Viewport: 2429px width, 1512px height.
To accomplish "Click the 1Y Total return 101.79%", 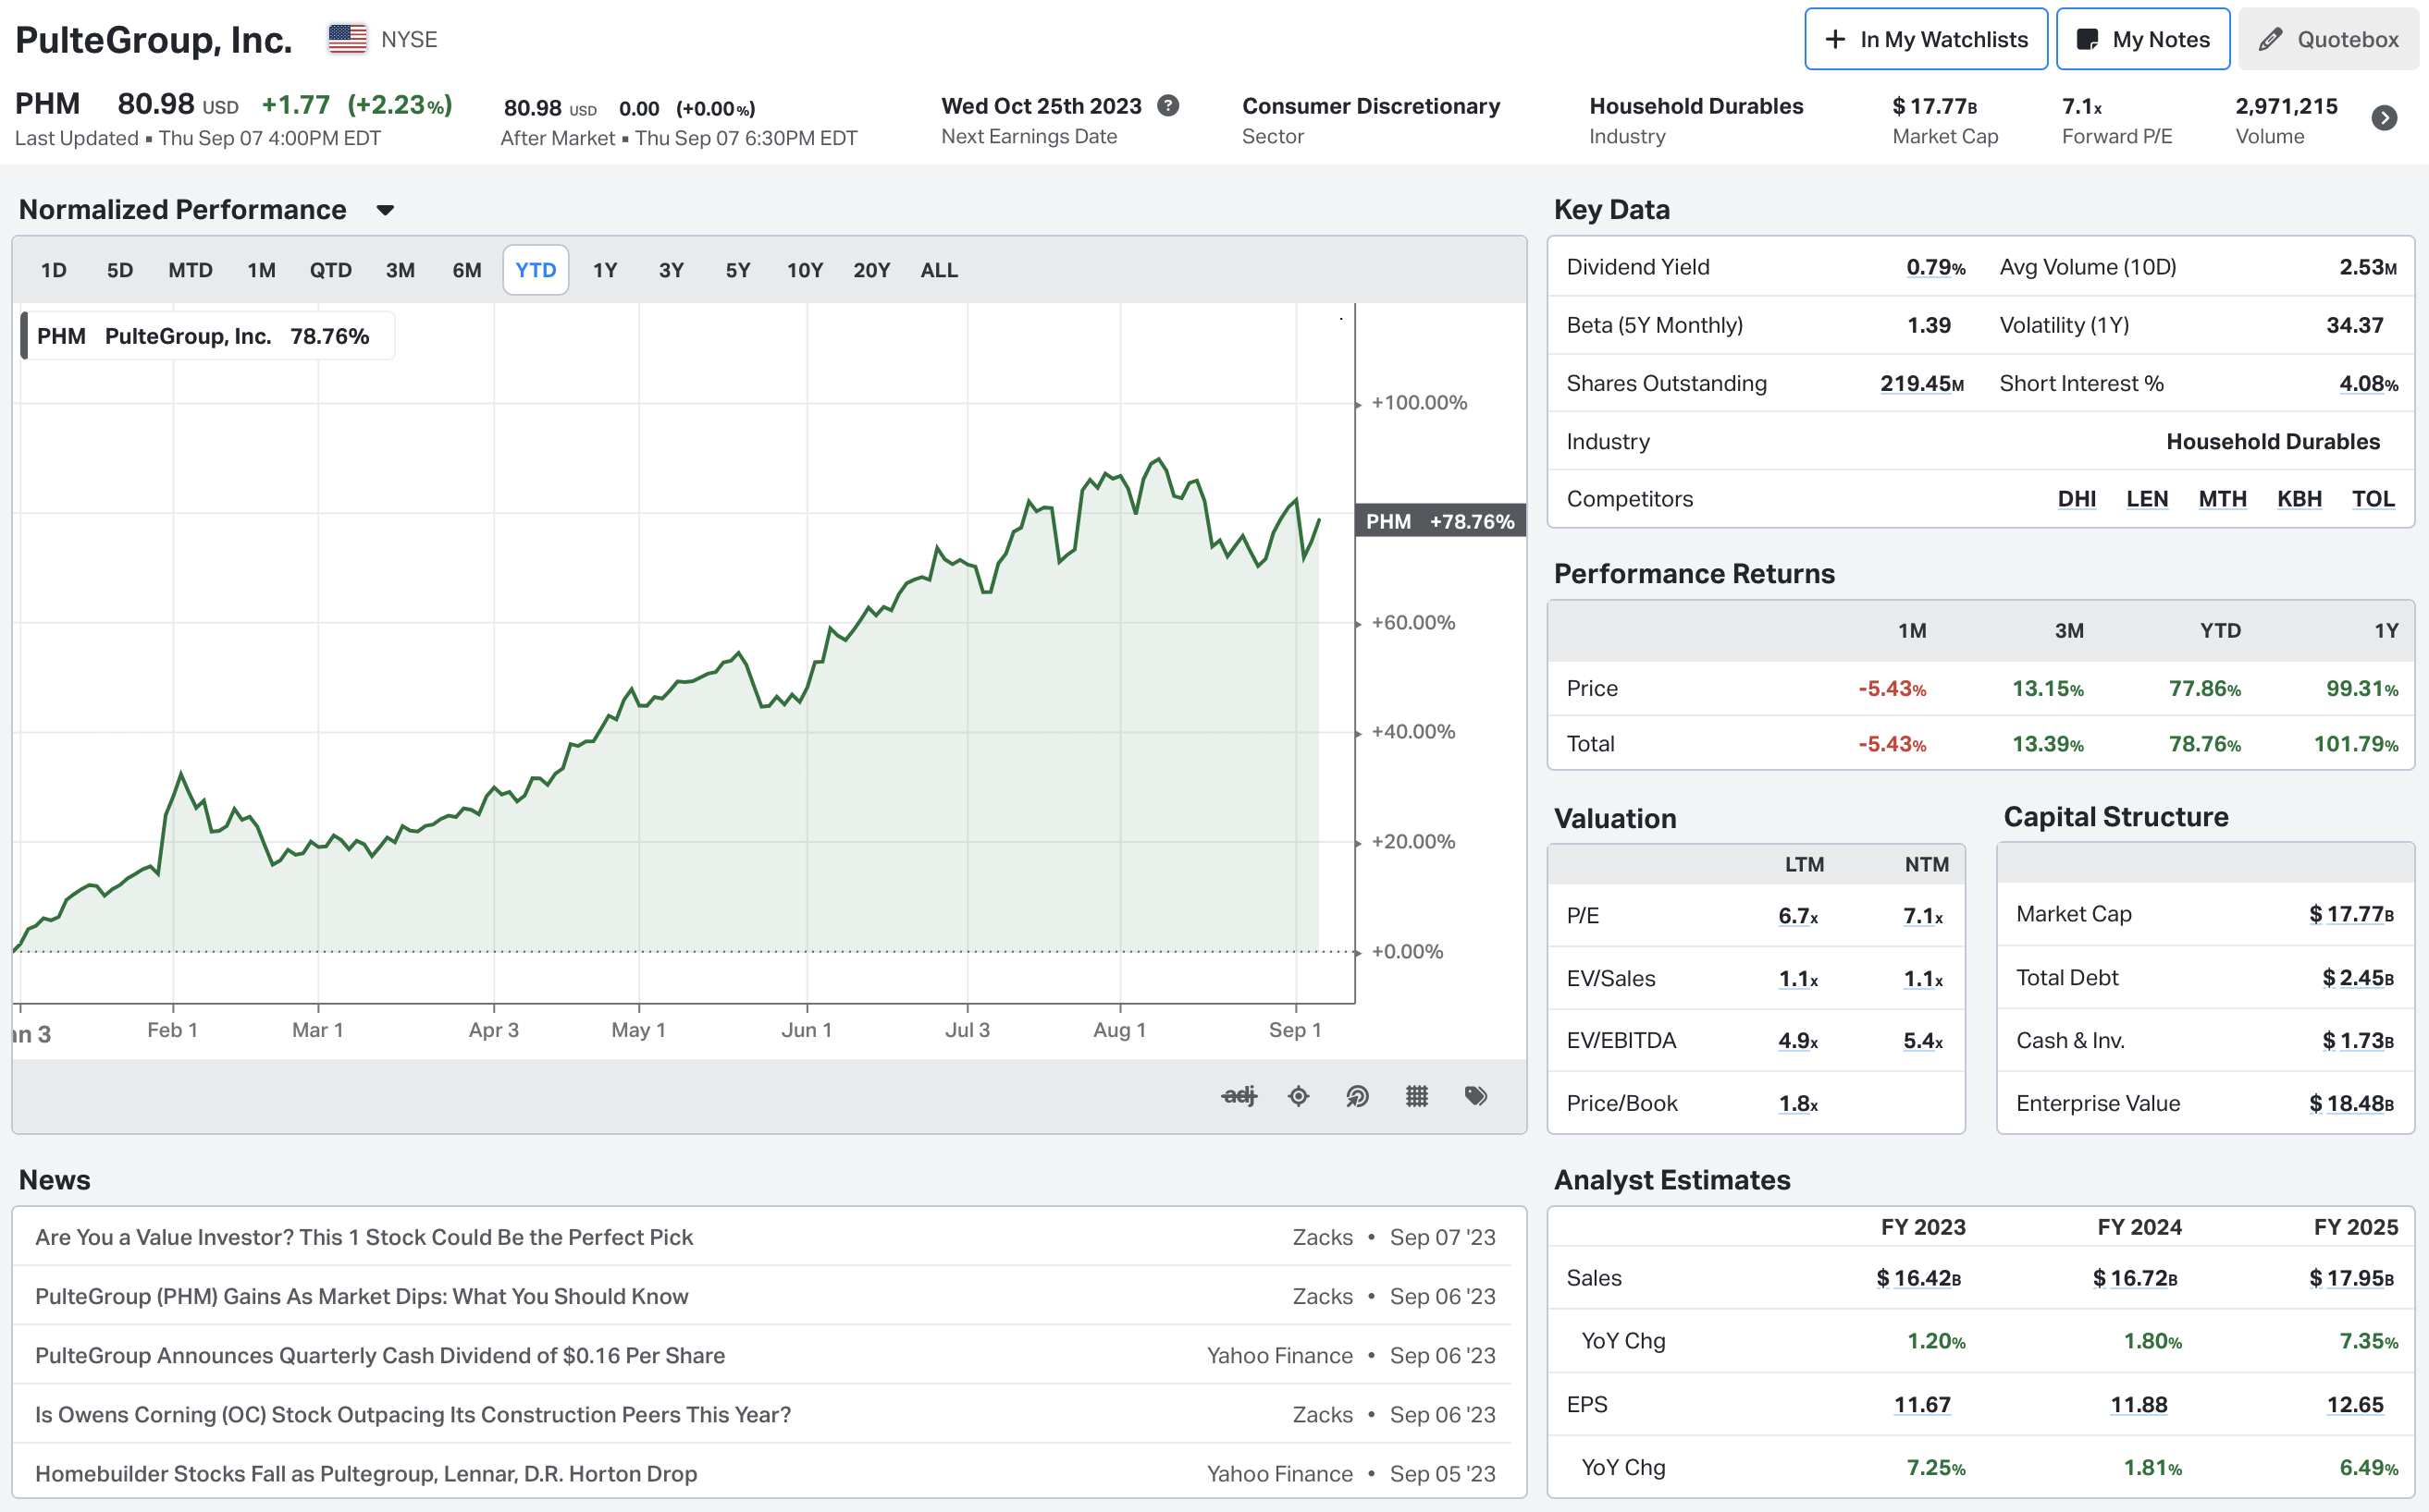I will pos(2356,744).
